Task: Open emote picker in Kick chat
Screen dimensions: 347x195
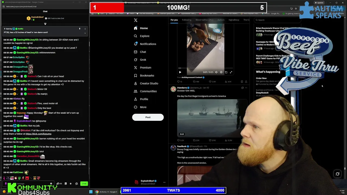Action: pyautogui.click(x=51, y=184)
